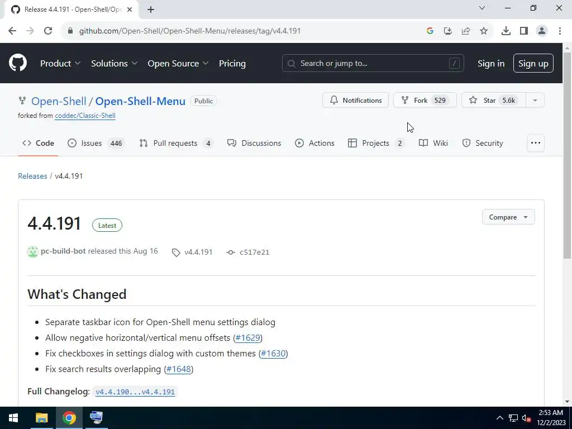
Task: Follow the coddec/Classic-Shell fork source link
Action: point(85,116)
